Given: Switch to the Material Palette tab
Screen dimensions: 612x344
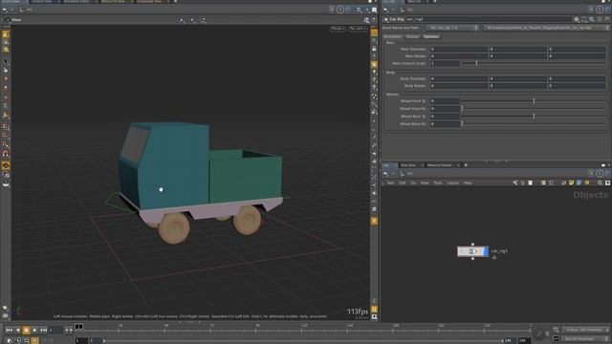Looking at the screenshot, I should tap(440, 165).
